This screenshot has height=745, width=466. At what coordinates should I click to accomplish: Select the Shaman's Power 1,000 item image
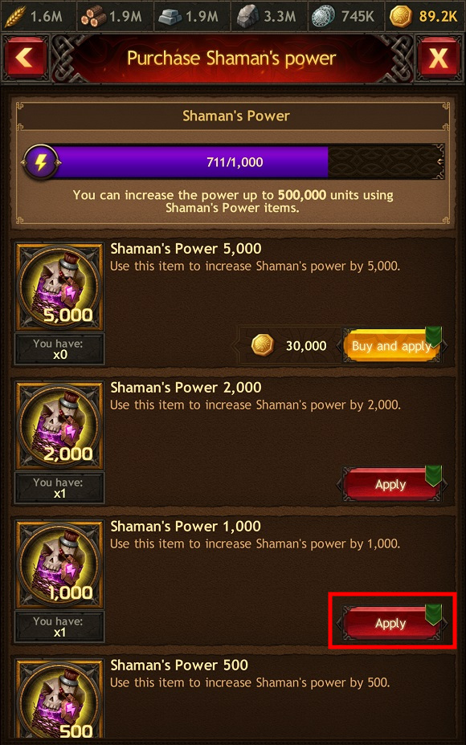pyautogui.click(x=59, y=564)
